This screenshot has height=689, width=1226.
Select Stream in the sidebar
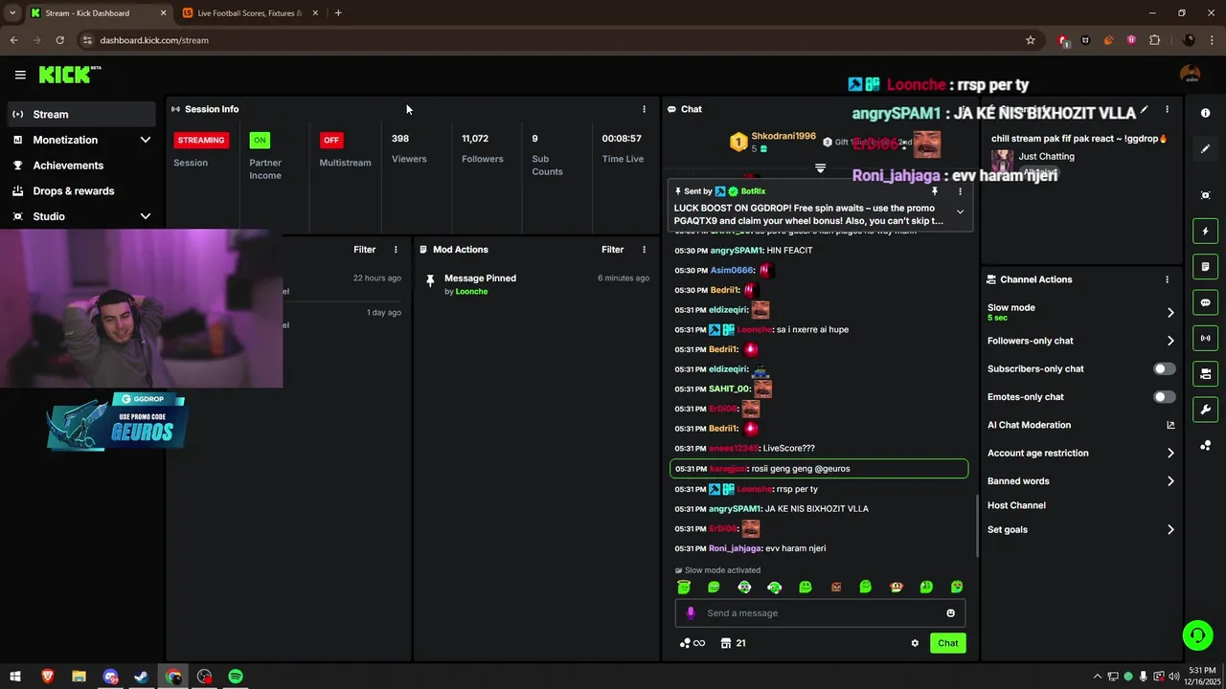81,114
